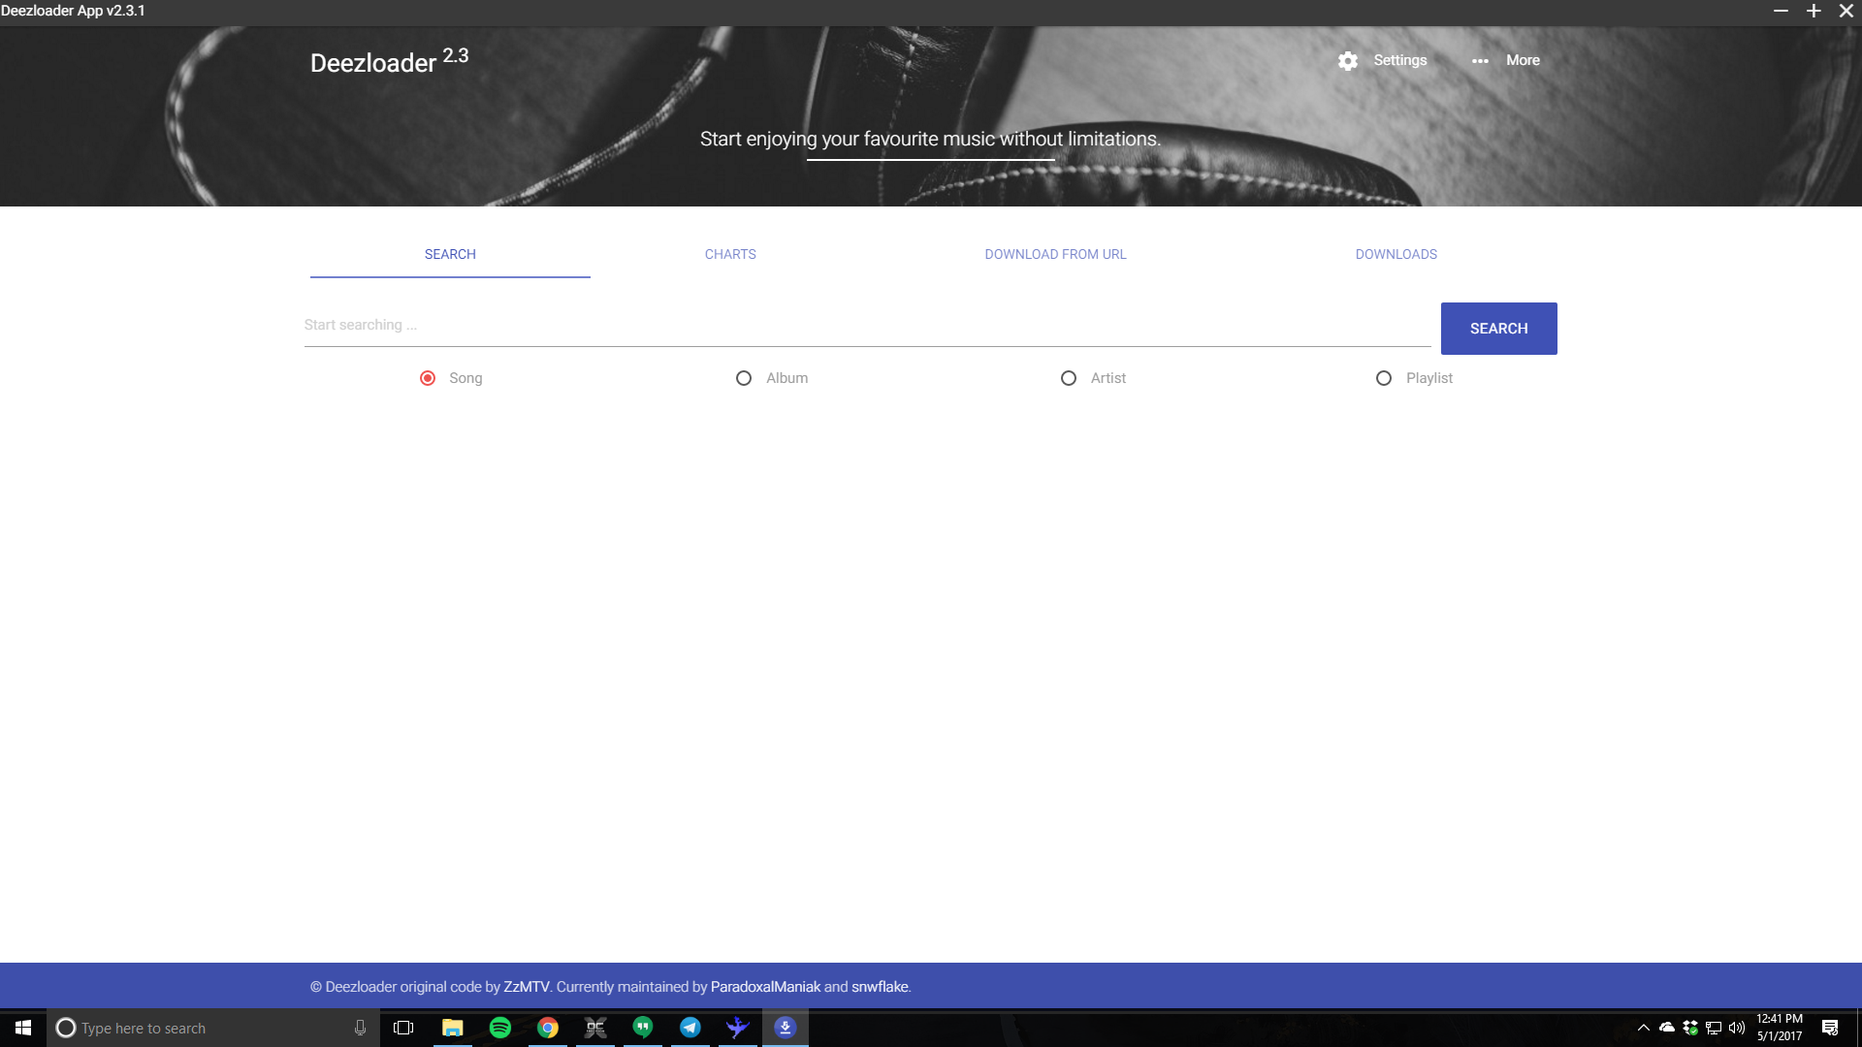The height and width of the screenshot is (1047, 1862).
Task: Select the Album radio button
Action: coord(744,378)
